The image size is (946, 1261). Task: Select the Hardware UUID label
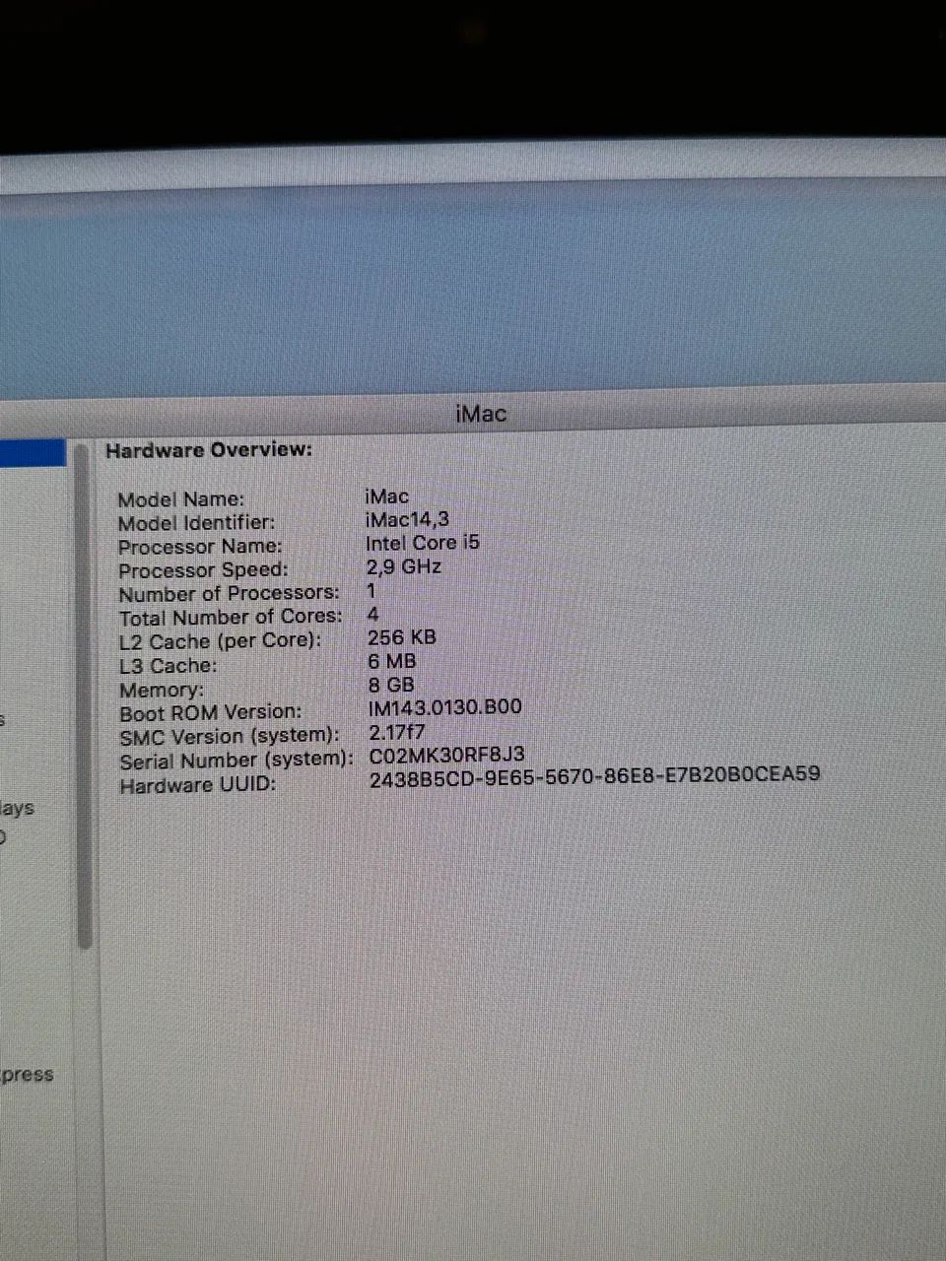coord(198,786)
